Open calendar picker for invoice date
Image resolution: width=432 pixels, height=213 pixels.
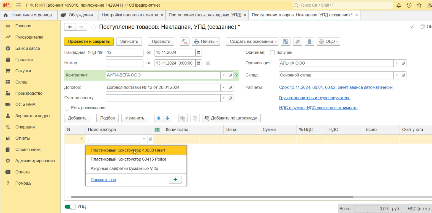click(x=199, y=52)
